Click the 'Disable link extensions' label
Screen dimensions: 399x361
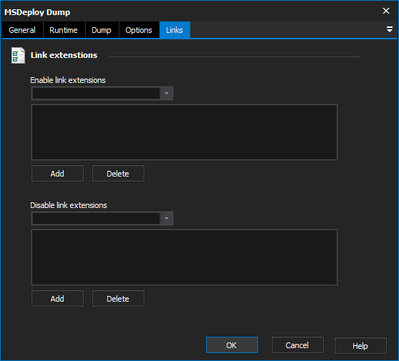(x=69, y=205)
